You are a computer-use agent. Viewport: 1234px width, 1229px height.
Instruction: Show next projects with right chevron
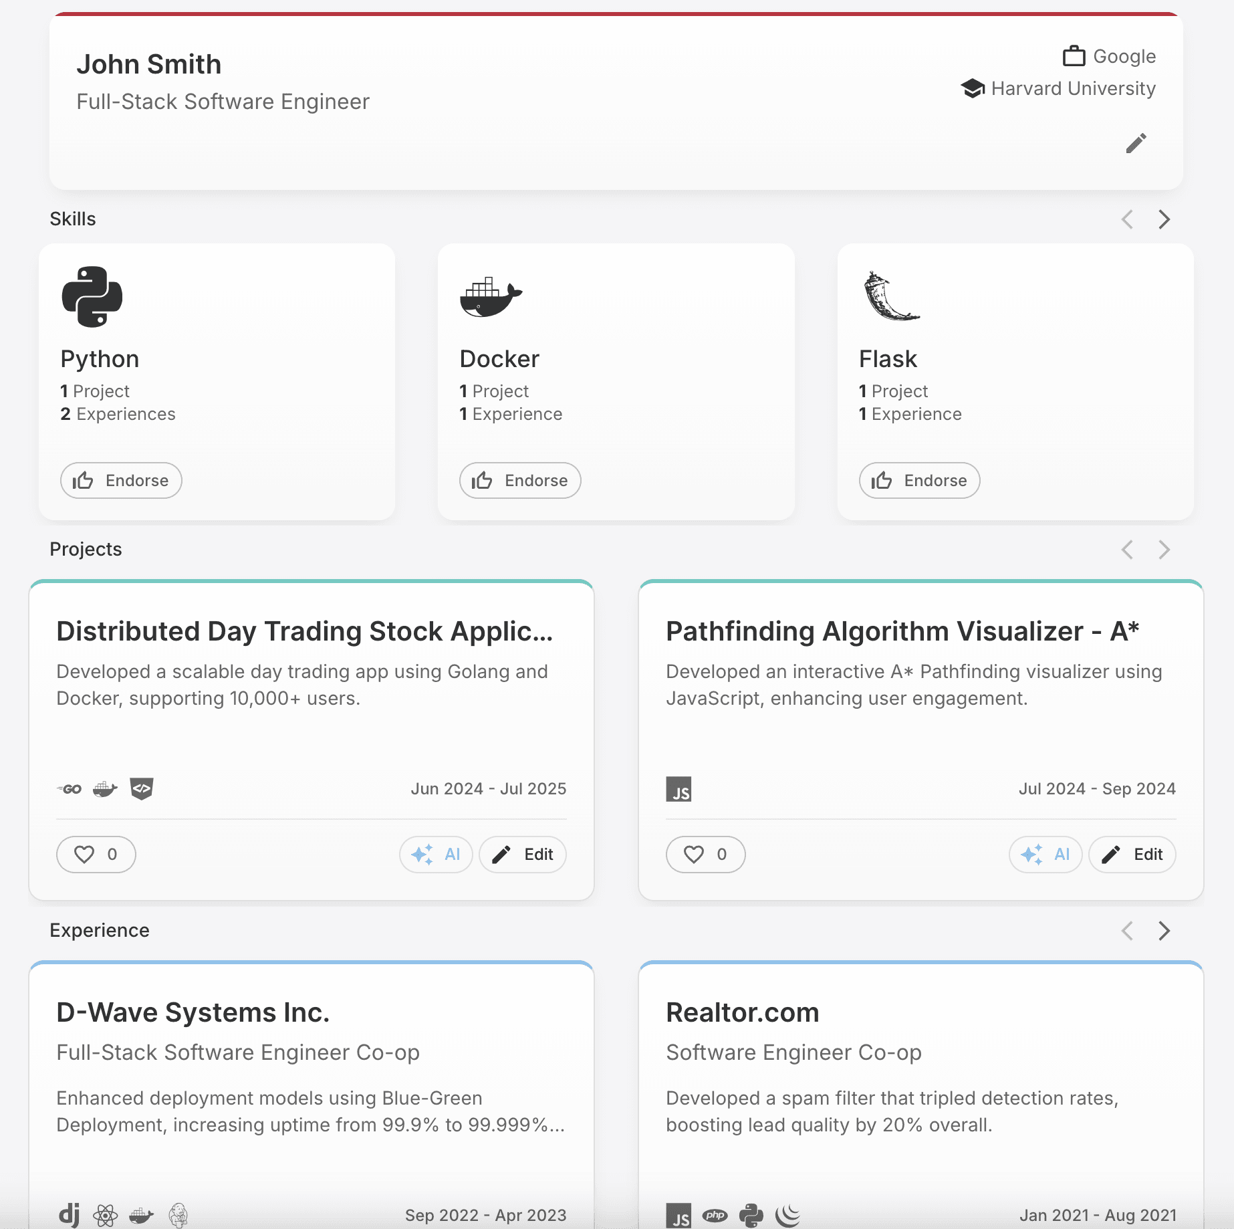[x=1164, y=550]
